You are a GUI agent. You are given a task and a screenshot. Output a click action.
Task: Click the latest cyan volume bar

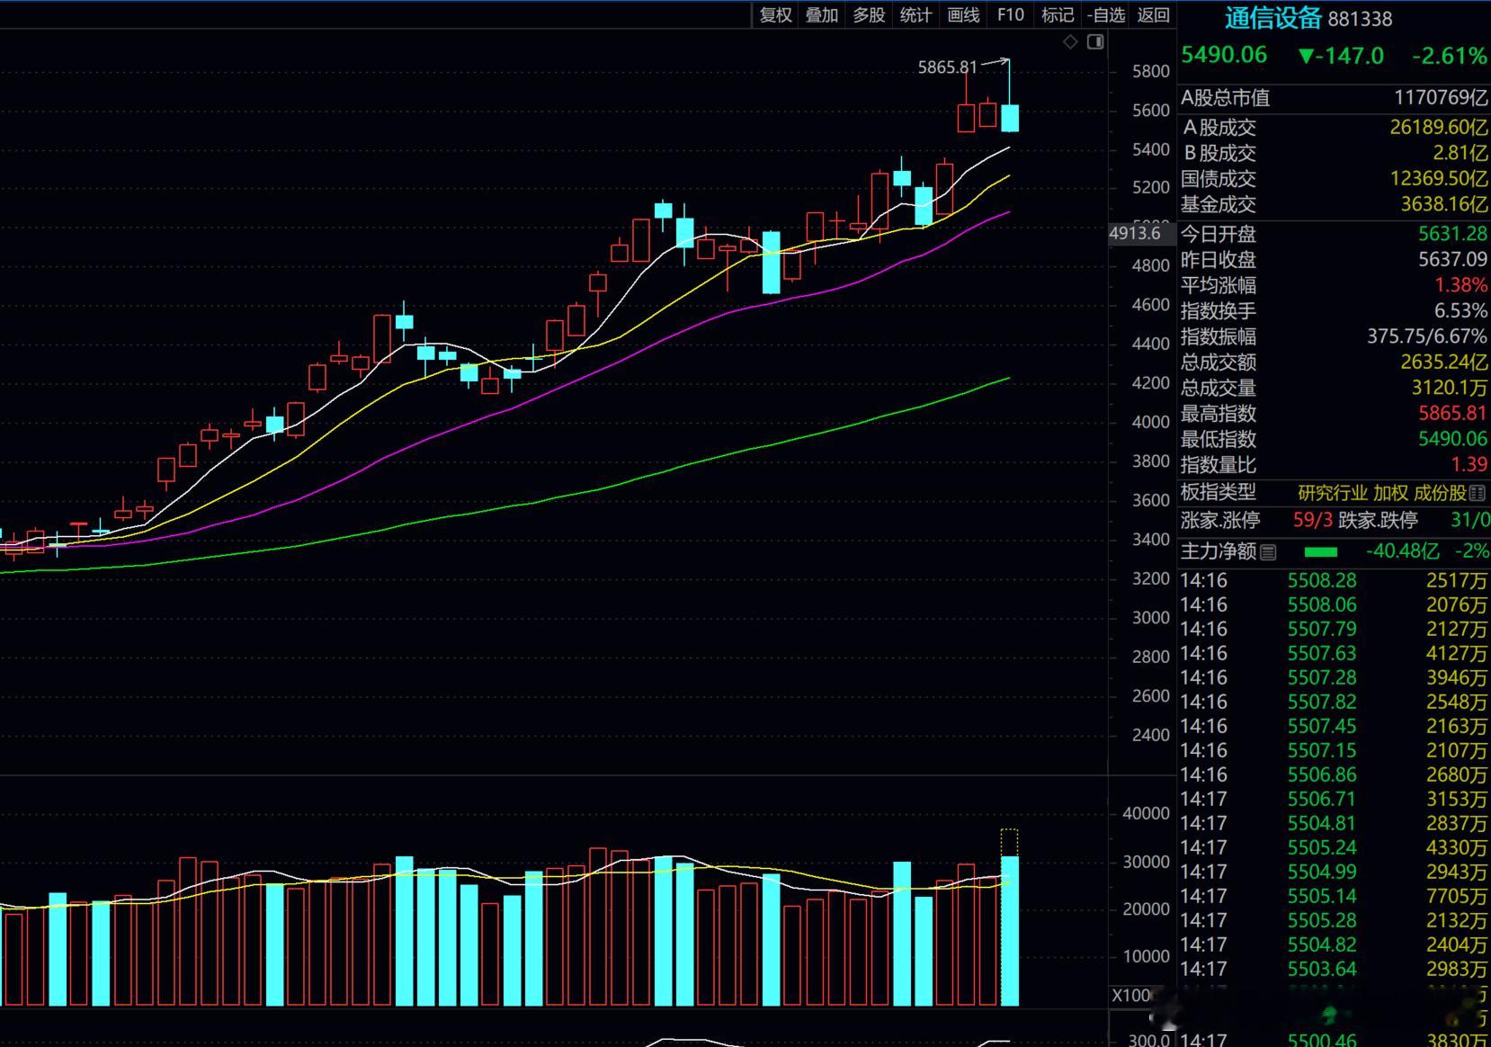(1010, 931)
